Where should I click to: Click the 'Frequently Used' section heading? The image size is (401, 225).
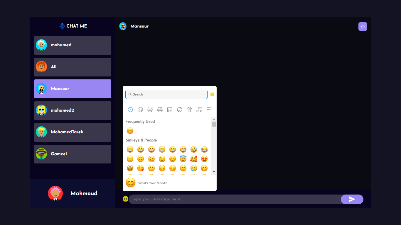pyautogui.click(x=140, y=121)
